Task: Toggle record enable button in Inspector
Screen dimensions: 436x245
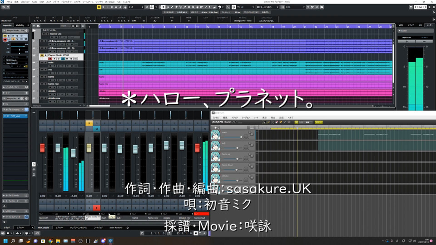Action: click(x=5, y=40)
